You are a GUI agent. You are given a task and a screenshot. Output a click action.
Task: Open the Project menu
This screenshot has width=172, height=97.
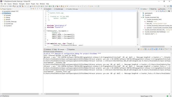tap(33, 4)
